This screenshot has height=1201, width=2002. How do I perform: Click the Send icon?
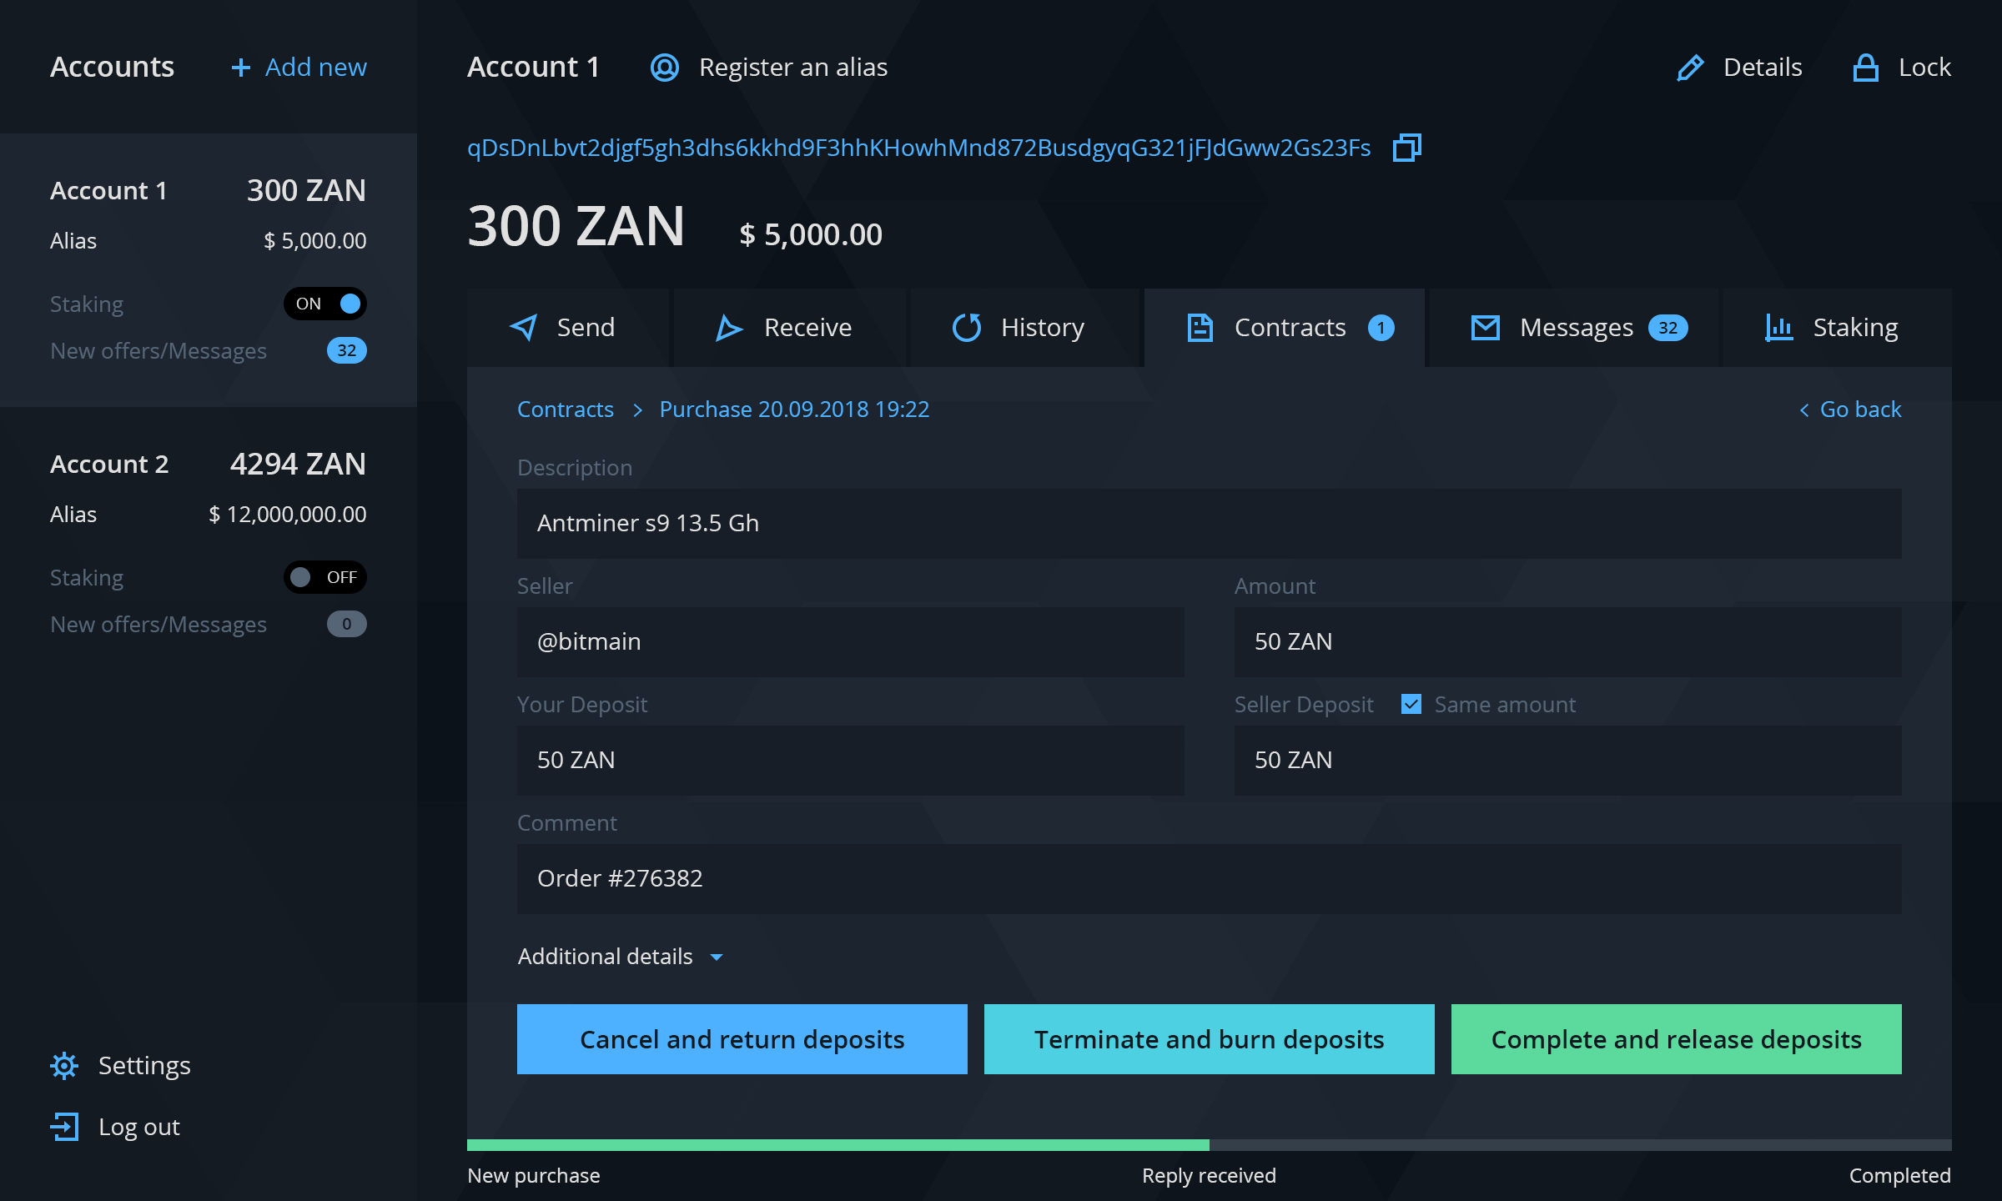[524, 328]
